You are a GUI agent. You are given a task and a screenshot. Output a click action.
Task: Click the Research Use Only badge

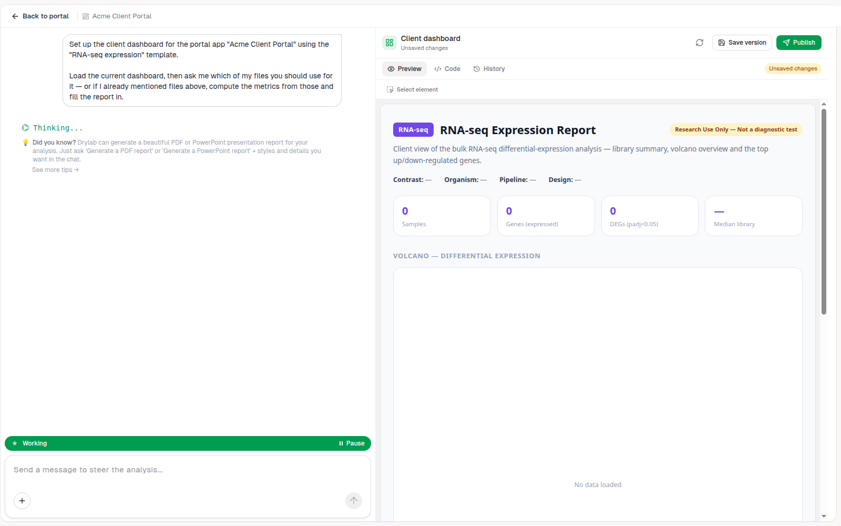[x=736, y=130]
